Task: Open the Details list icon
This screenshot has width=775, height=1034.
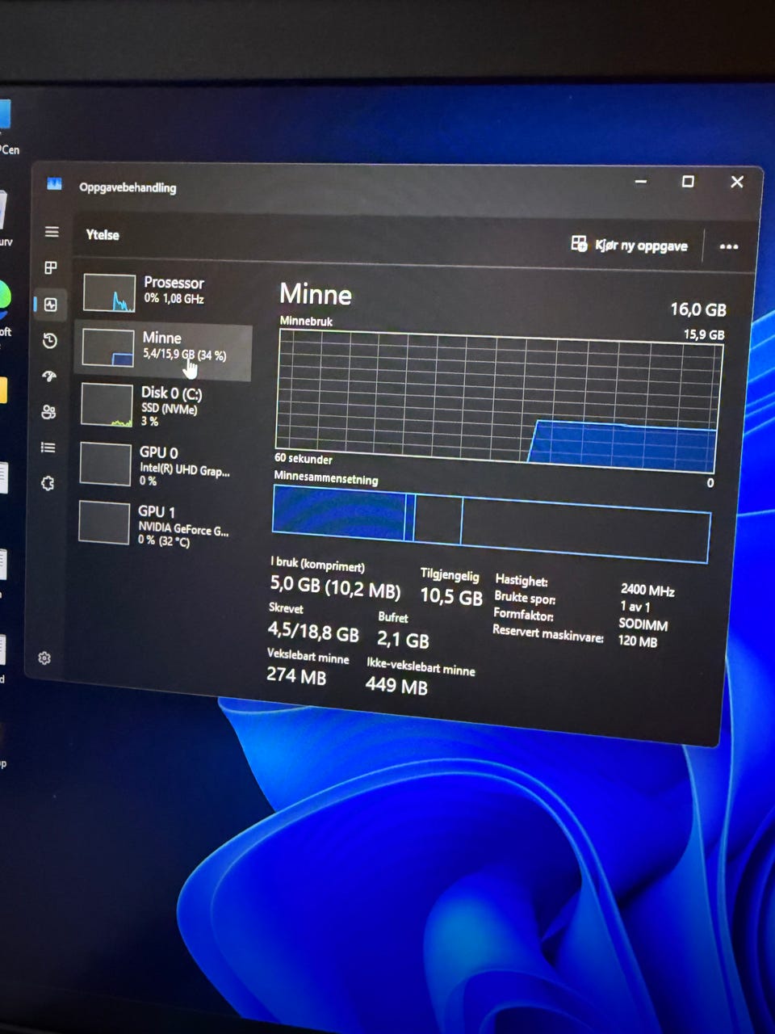Action: [48, 448]
